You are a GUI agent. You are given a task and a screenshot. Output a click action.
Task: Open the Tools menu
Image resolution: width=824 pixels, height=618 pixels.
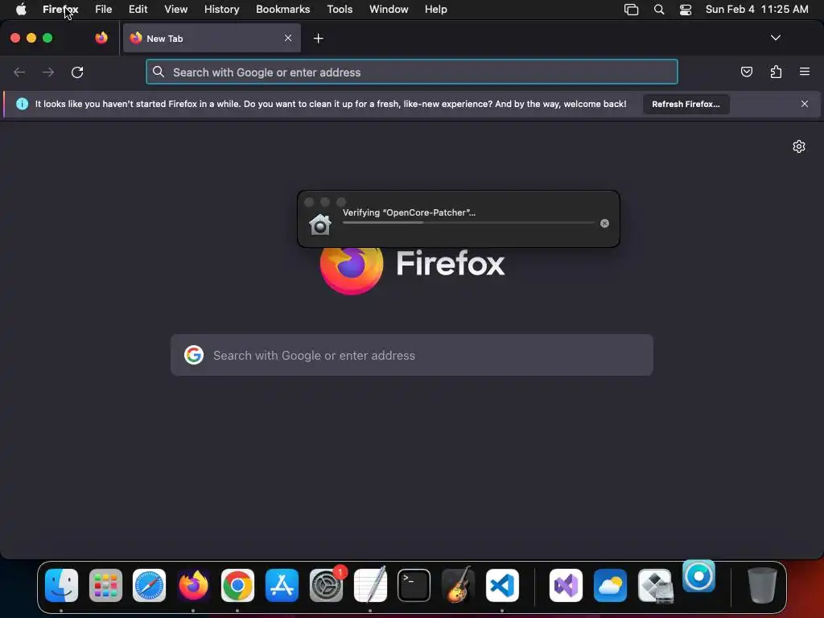click(x=340, y=10)
